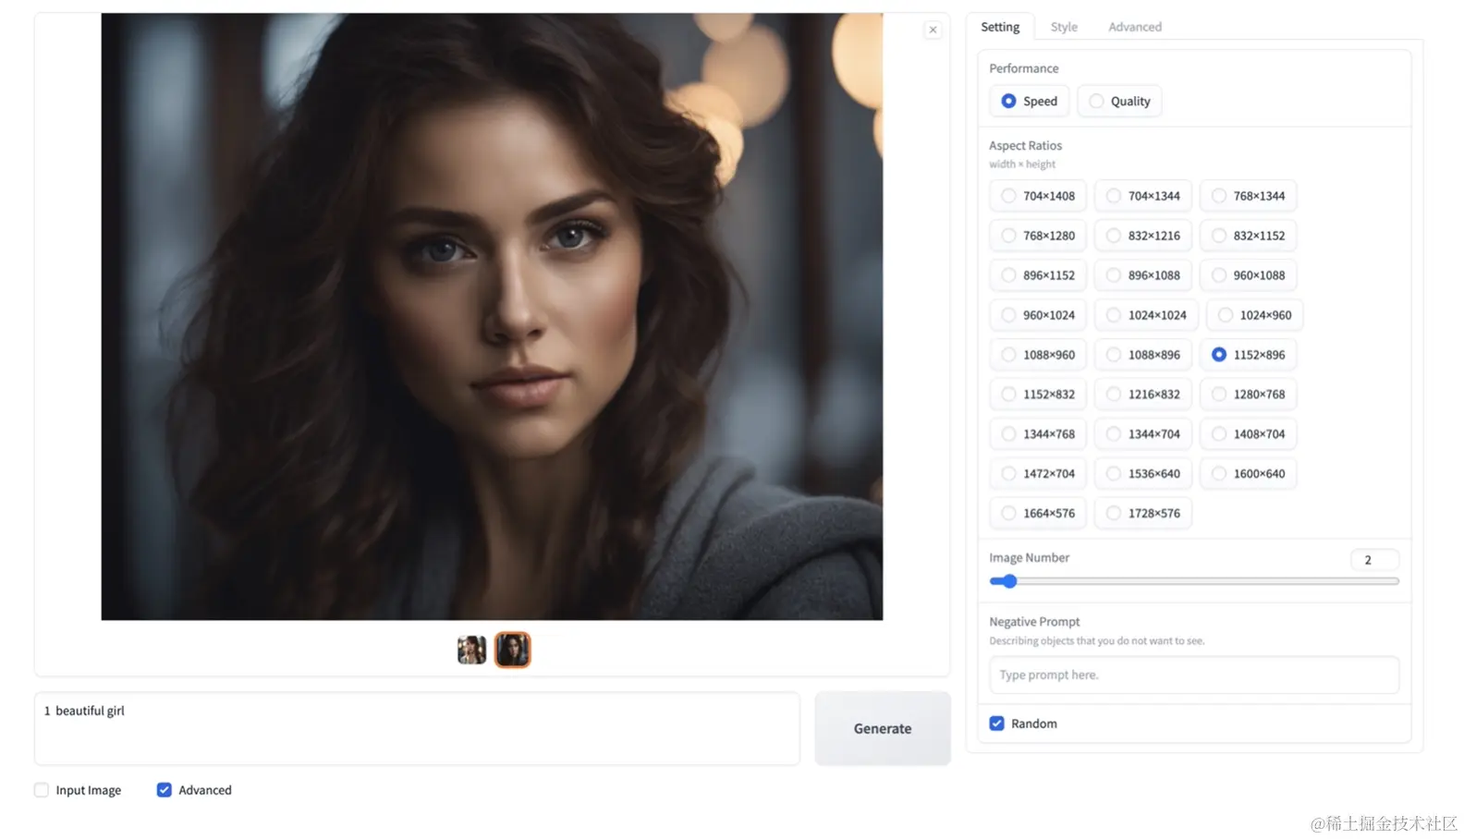The image size is (1464, 839).
Task: Go to the Setting tab
Action: 1000,27
